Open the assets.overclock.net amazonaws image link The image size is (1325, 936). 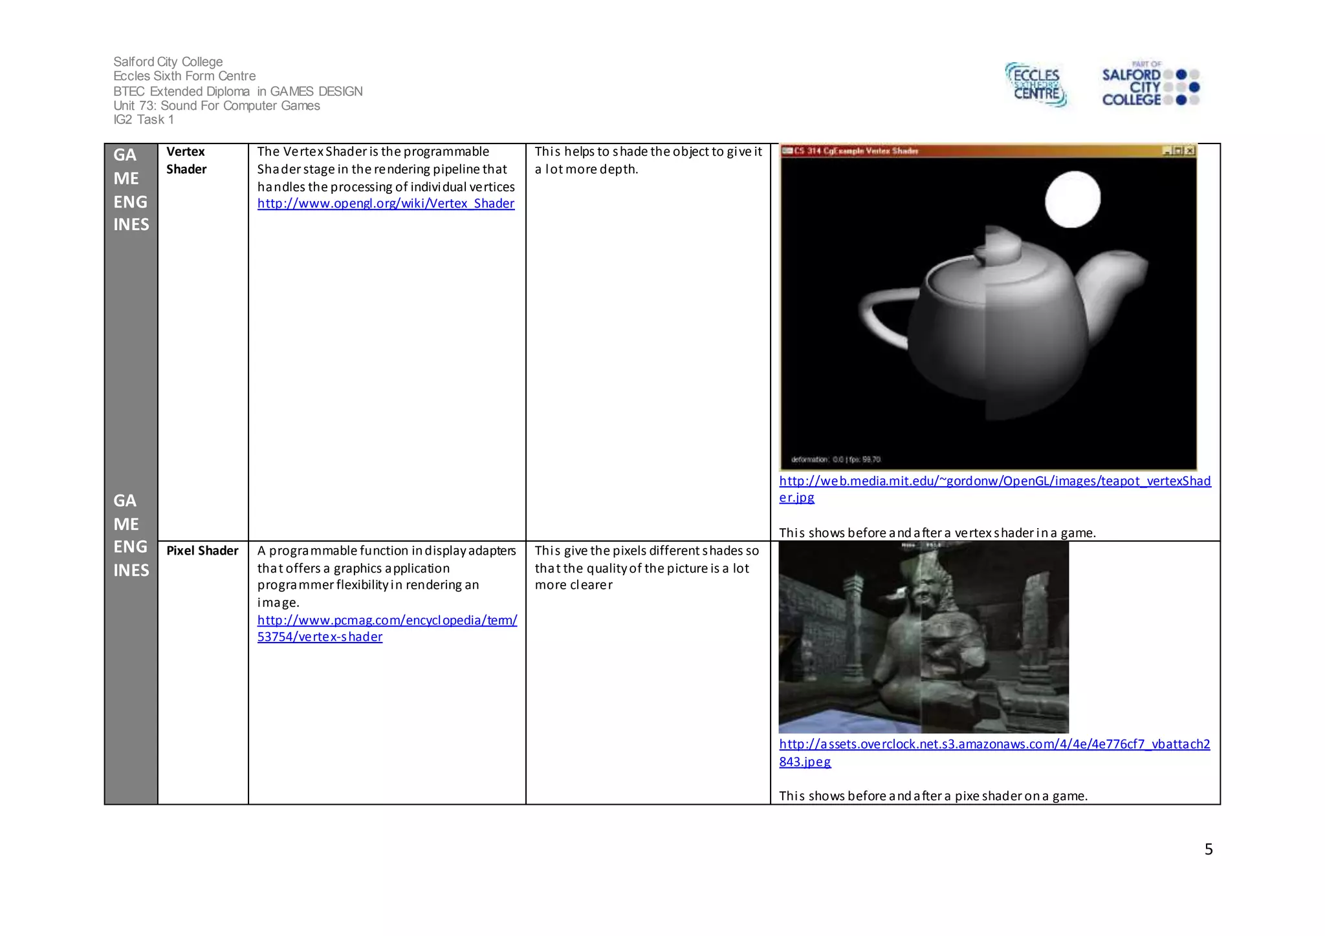point(994,744)
